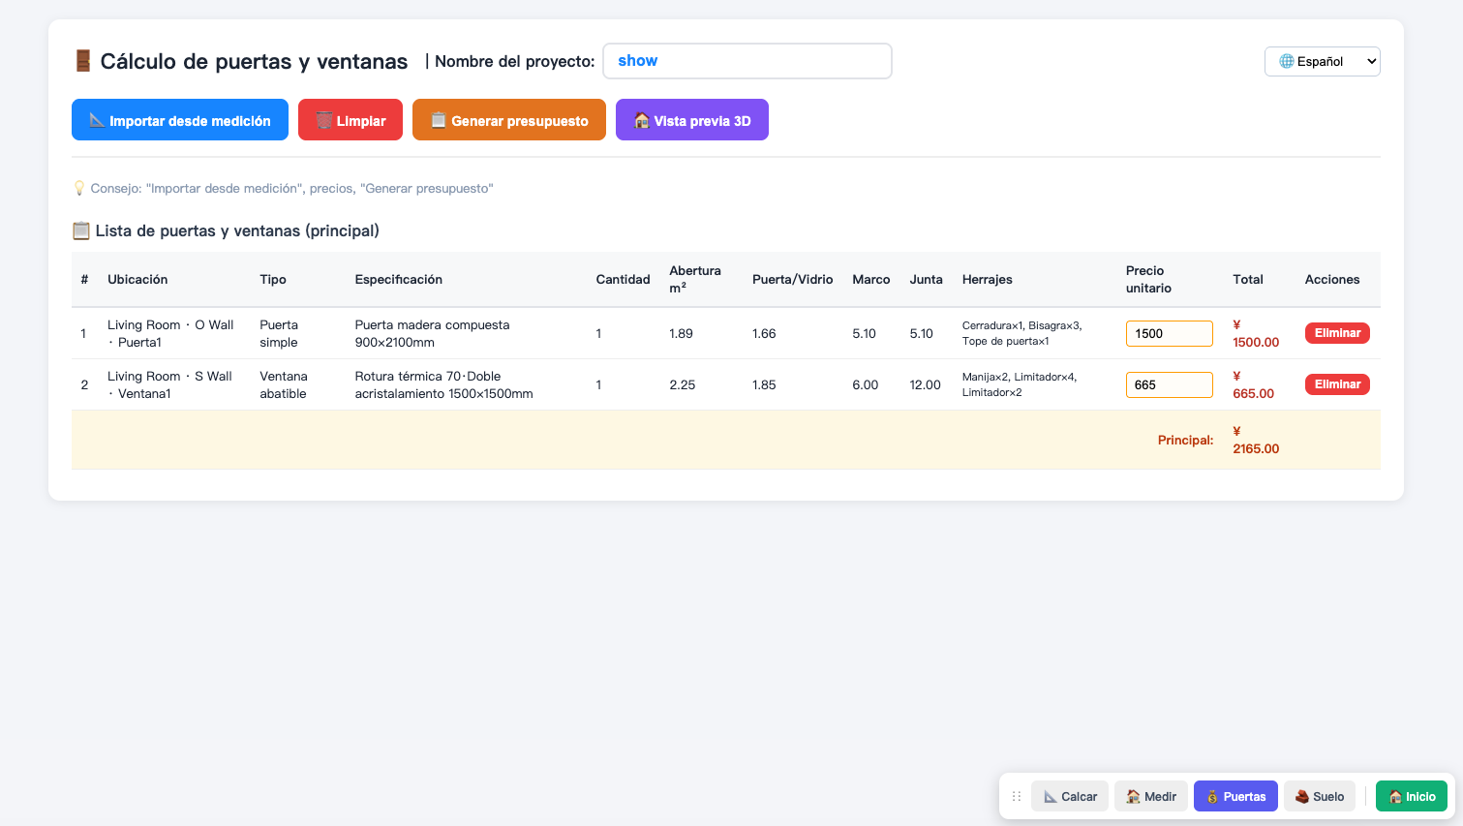
Task: Click the door icon beside page title
Action: coord(83,61)
